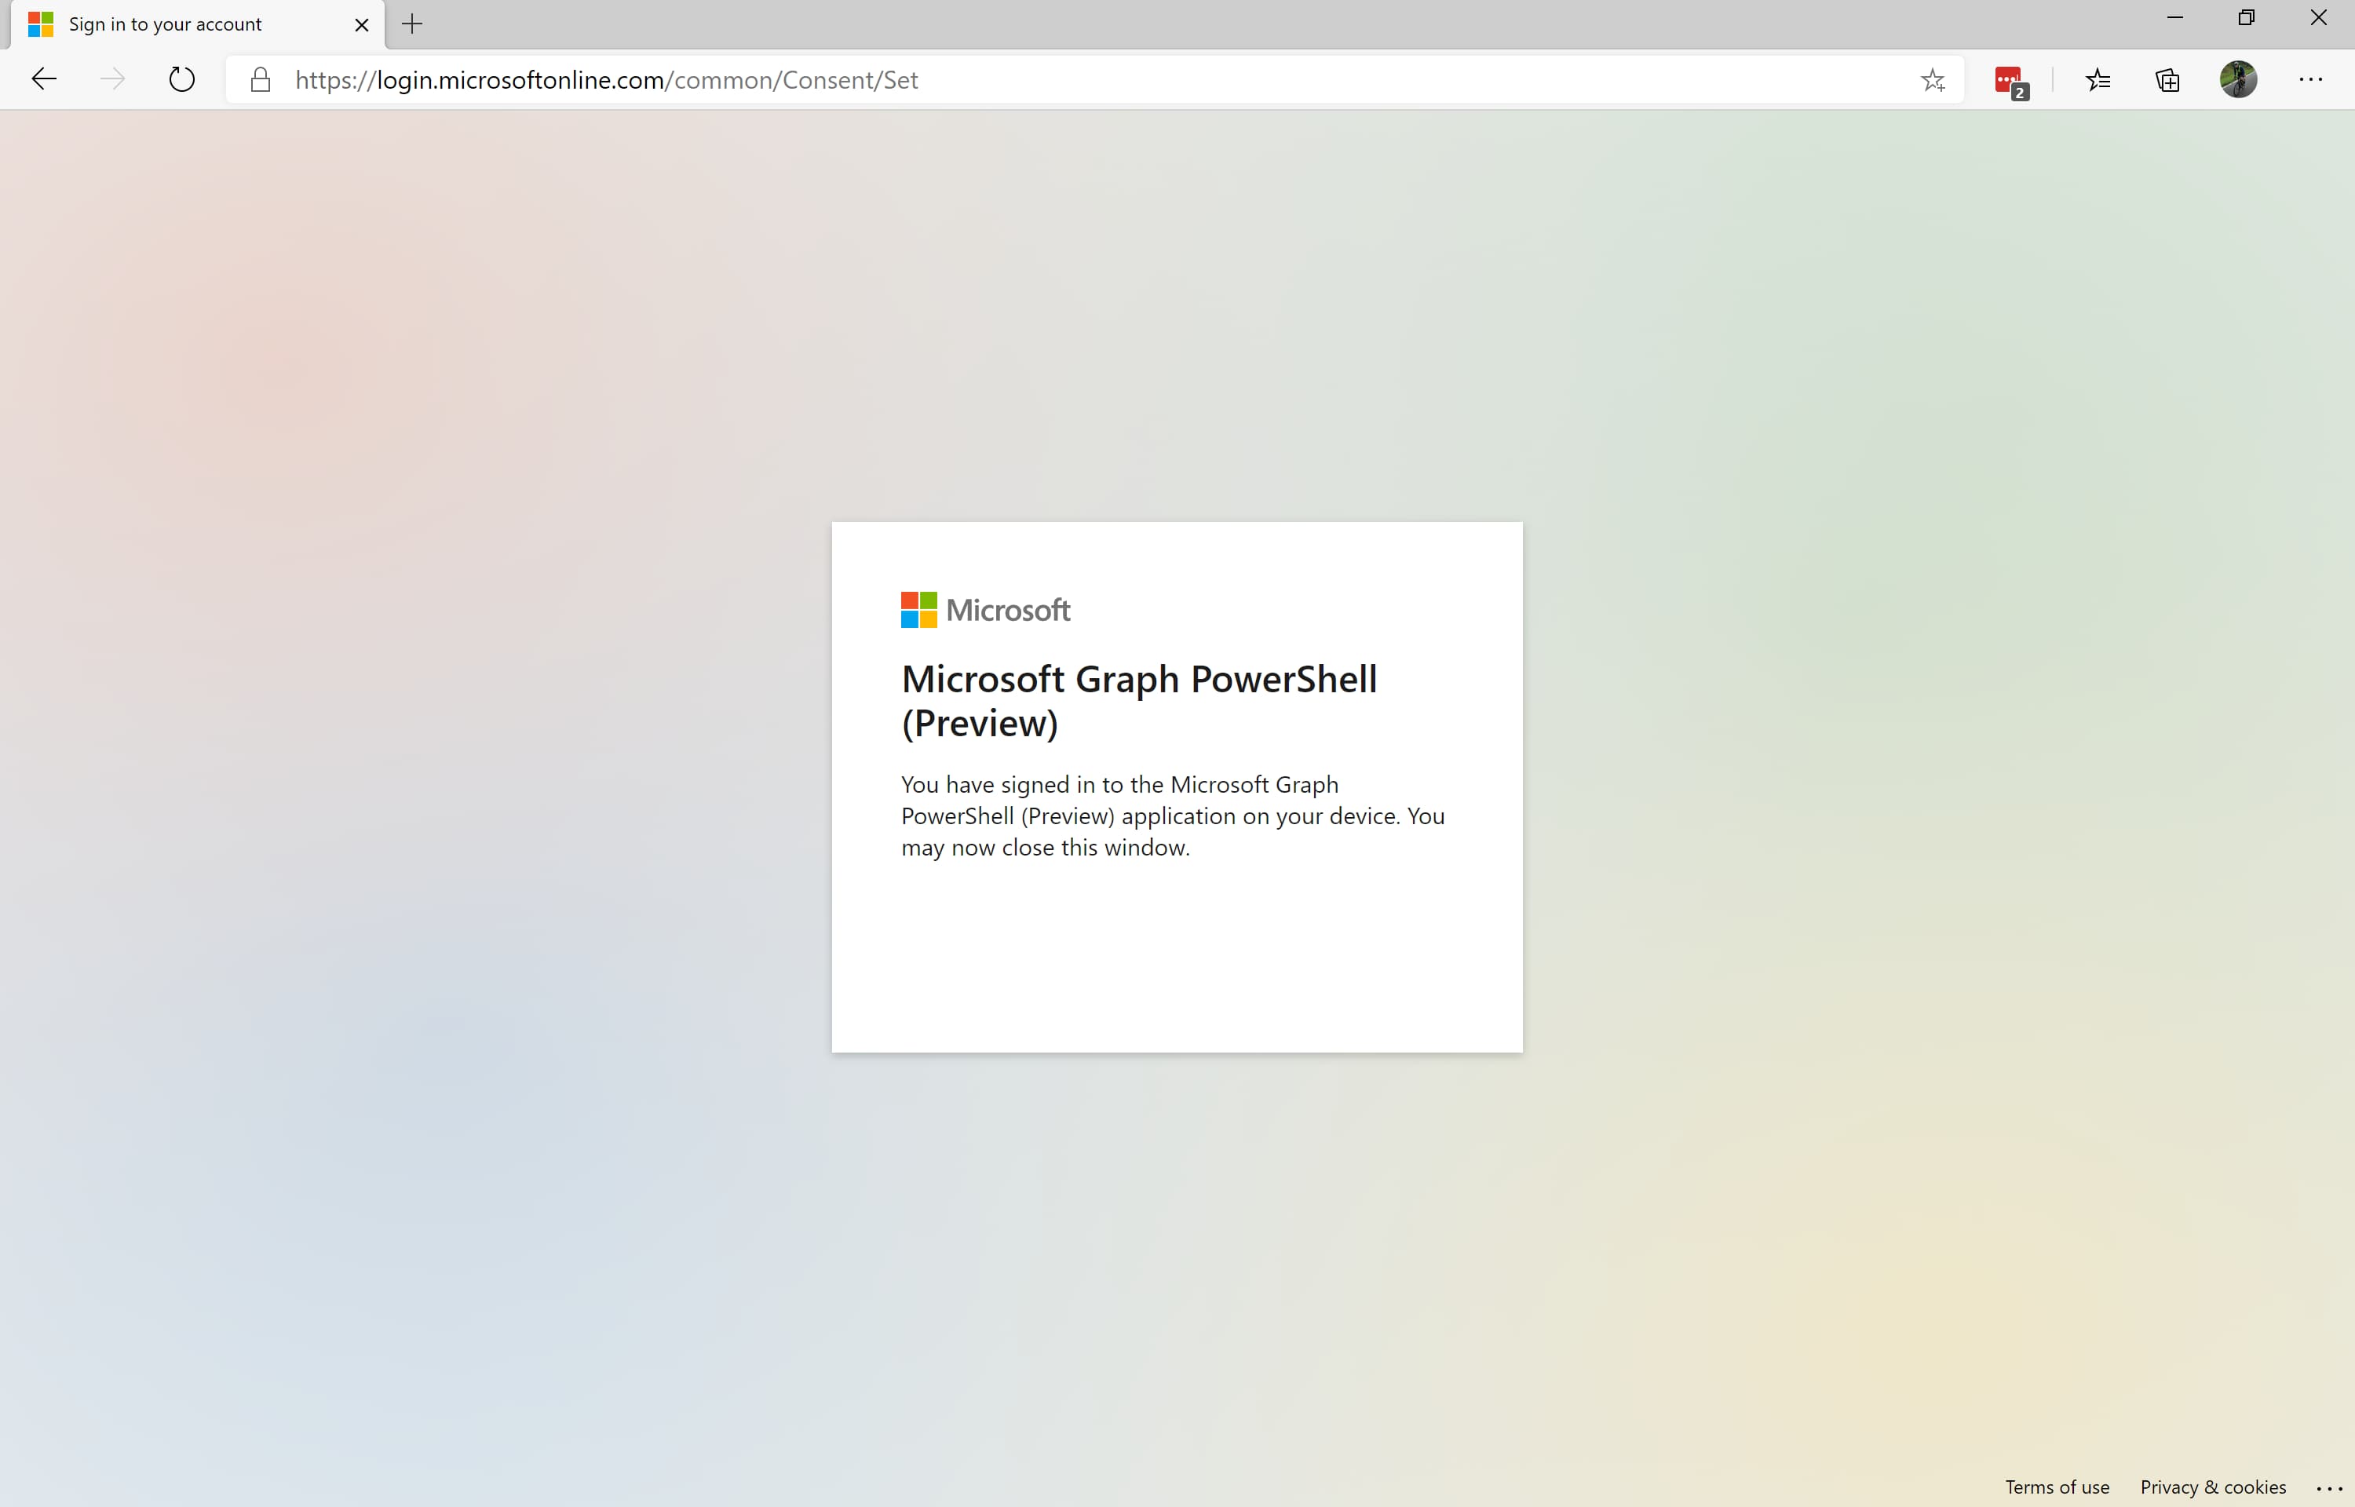View site security lock information

[261, 79]
